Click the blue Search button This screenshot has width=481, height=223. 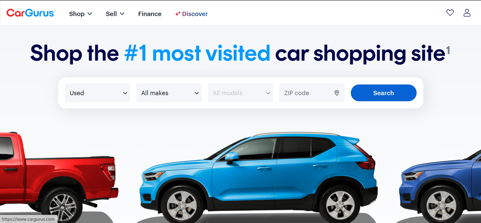tap(384, 93)
